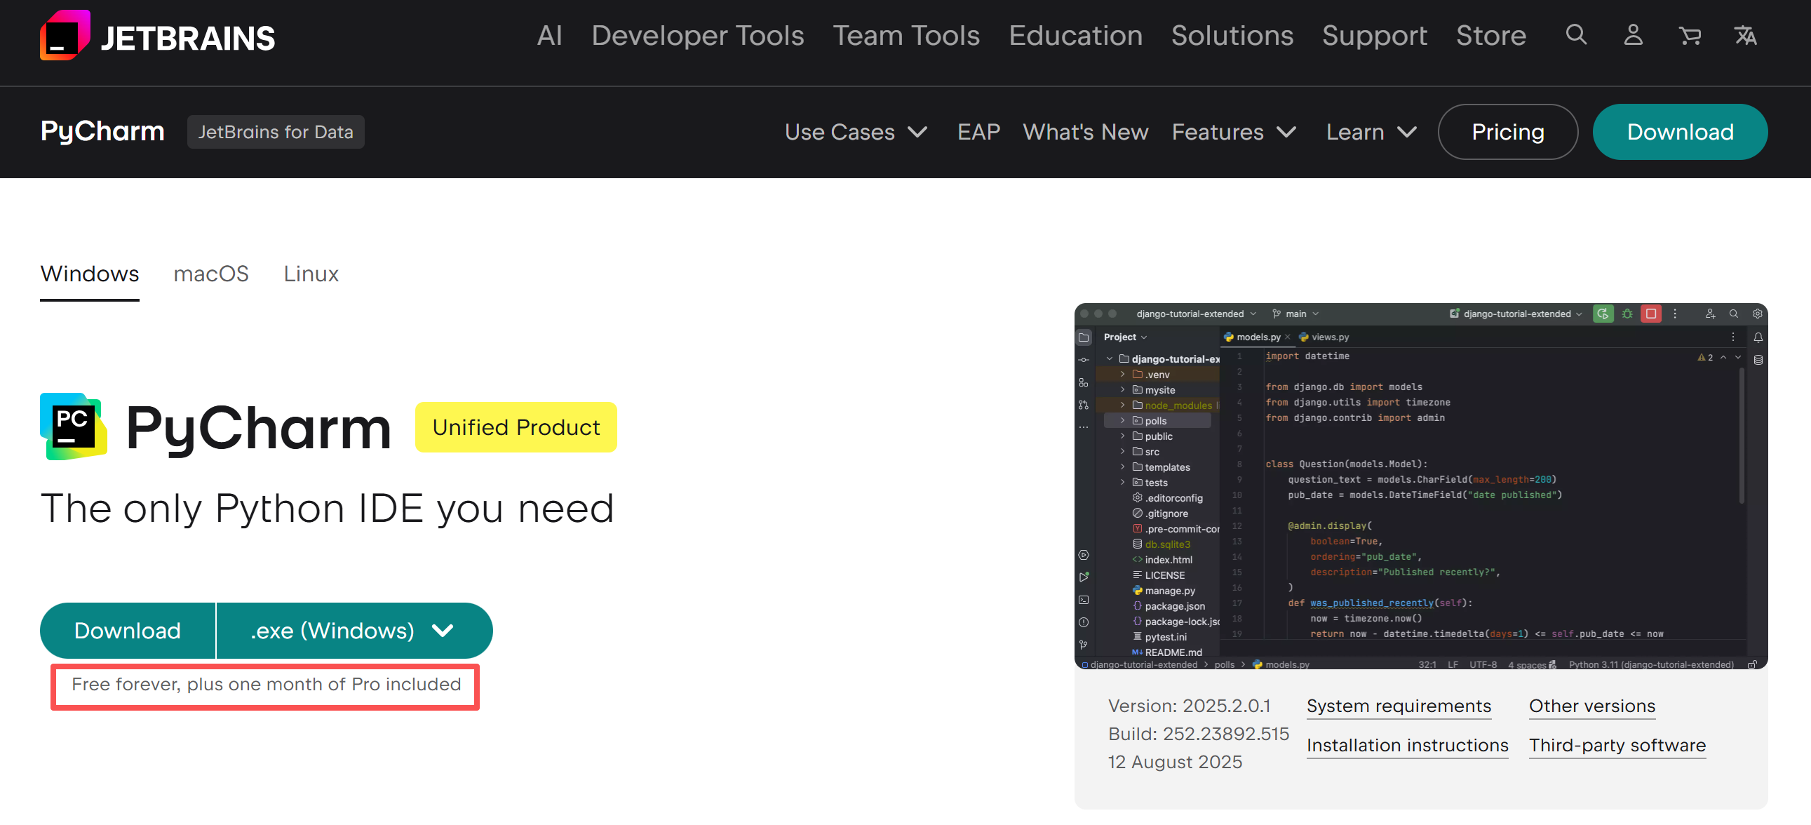
Task: Open the site search icon
Action: click(x=1576, y=35)
